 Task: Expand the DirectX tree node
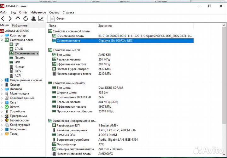[2, 107]
